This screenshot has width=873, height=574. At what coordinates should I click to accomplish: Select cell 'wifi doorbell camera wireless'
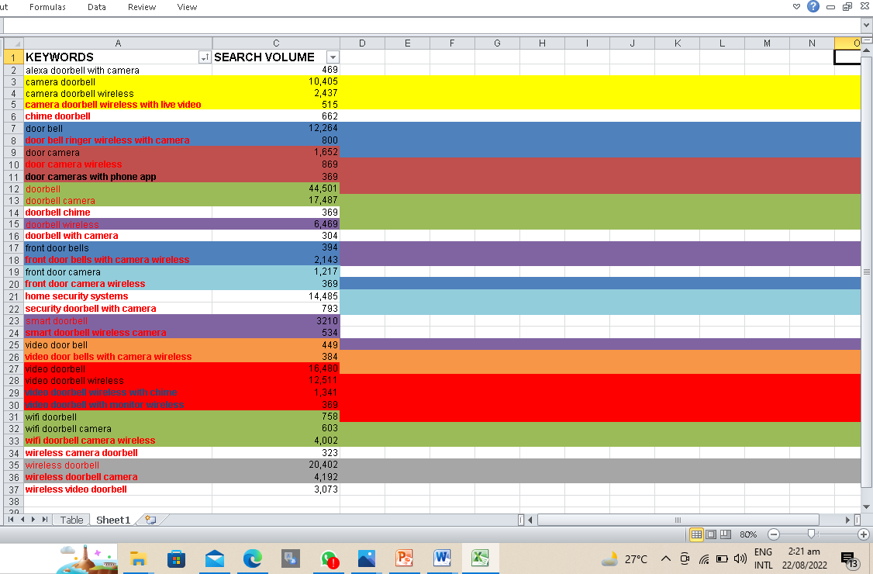tap(118, 441)
